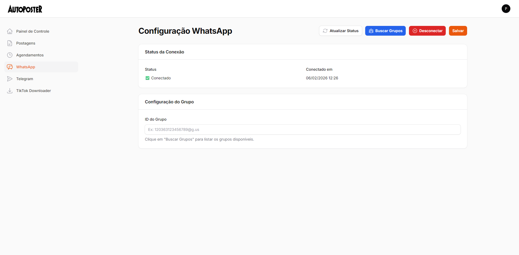Screen dimensions: 519x255
Task: Open the Autoposter logo
Action: pos(25,9)
